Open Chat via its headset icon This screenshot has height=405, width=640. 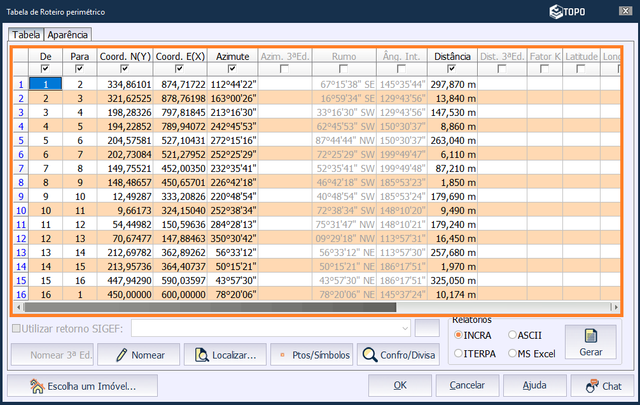click(592, 386)
